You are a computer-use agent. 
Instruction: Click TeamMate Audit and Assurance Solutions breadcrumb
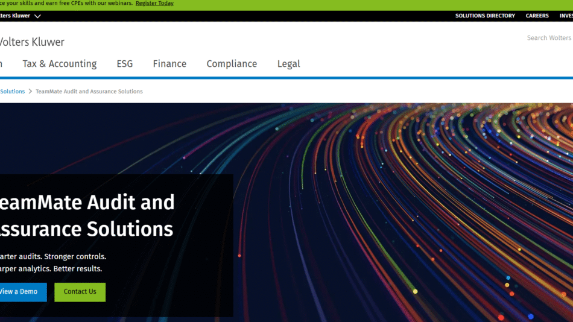pyautogui.click(x=89, y=92)
